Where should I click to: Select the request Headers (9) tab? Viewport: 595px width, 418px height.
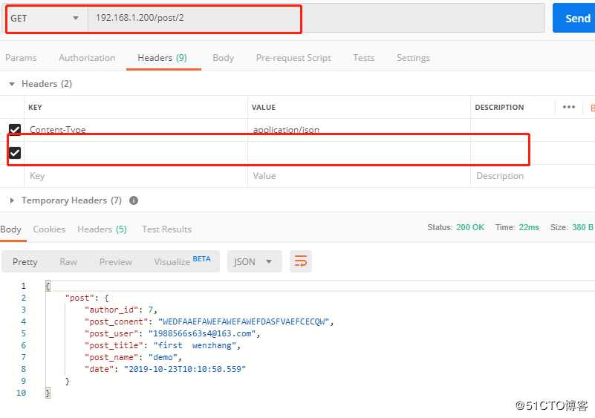coord(163,58)
